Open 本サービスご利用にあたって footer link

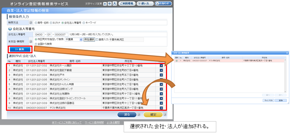[67, 123]
